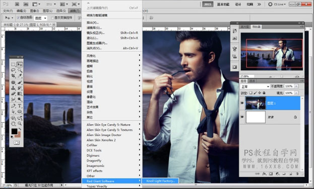Select the Crop tool
The image size is (314, 189).
14,76
